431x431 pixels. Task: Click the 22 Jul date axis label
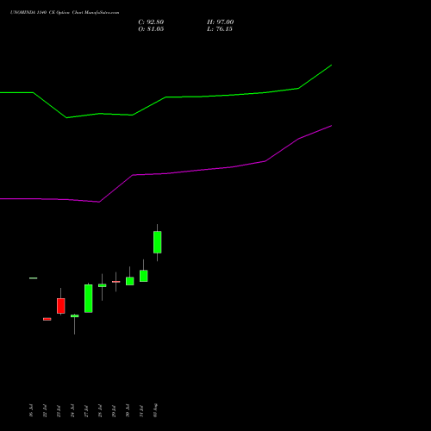click(x=45, y=411)
